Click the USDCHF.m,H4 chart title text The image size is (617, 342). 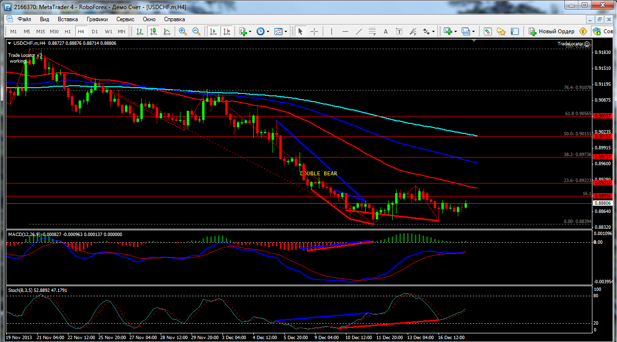point(29,43)
